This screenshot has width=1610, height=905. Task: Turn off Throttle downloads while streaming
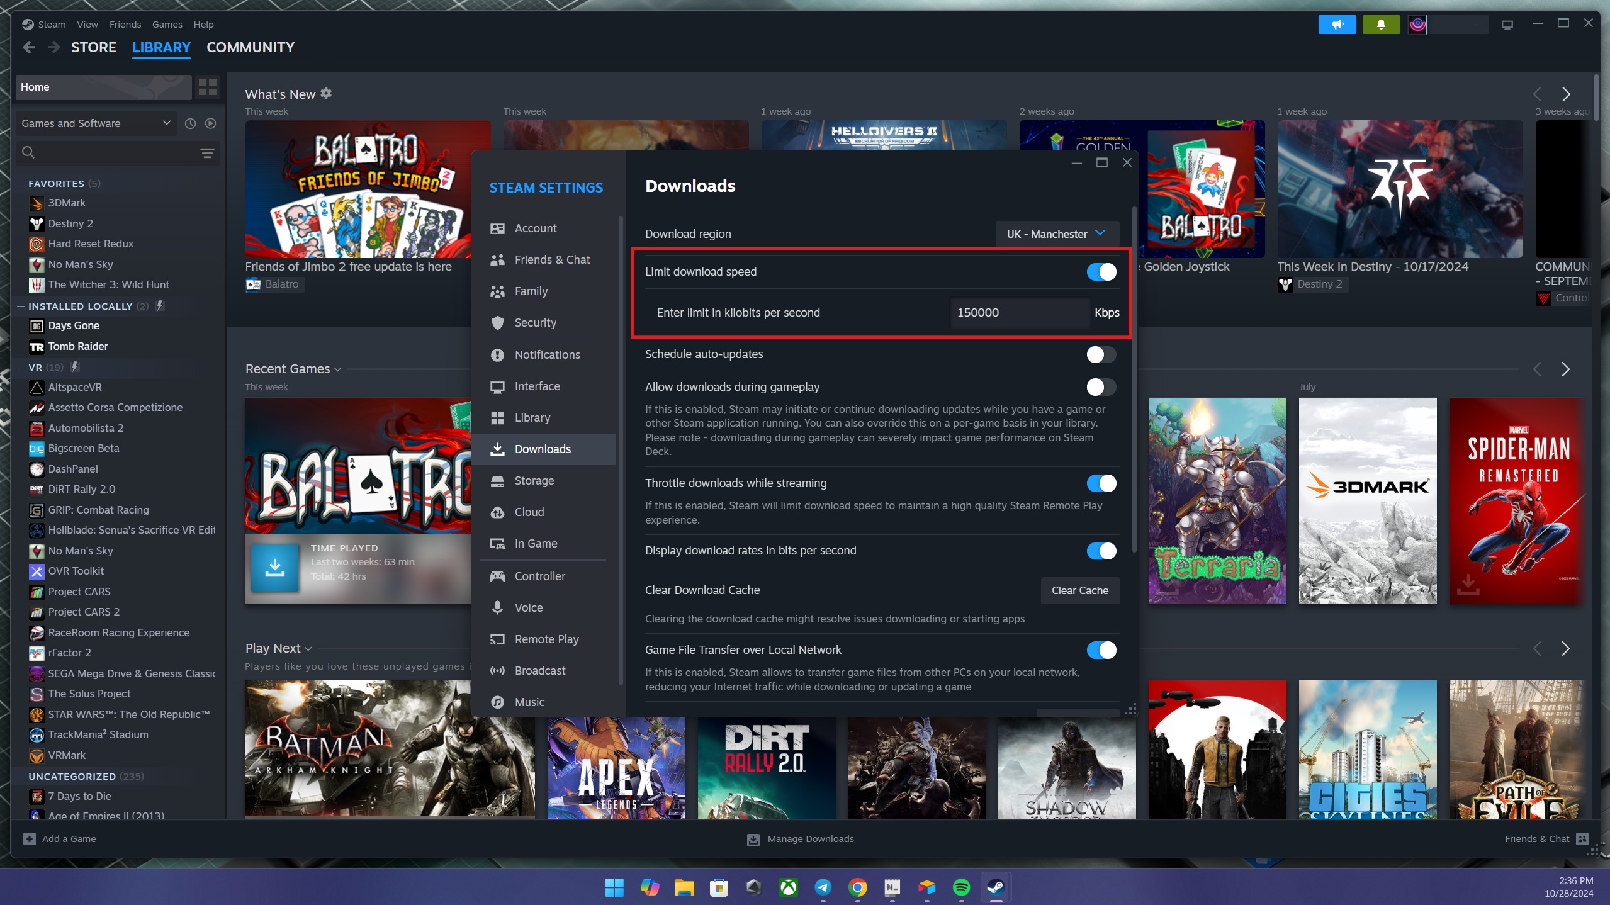pos(1101,483)
